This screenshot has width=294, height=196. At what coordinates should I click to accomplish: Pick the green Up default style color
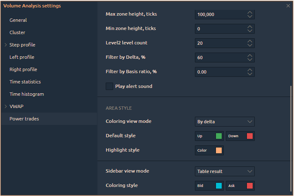pyautogui.click(x=218, y=136)
